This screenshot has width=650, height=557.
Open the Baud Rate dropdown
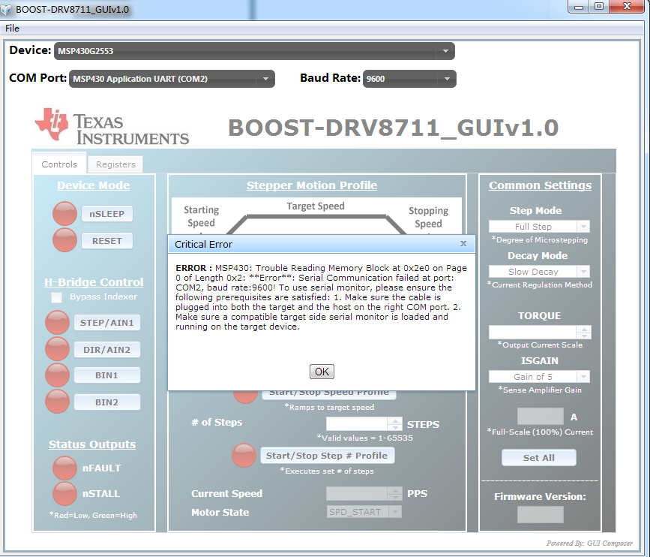(x=409, y=79)
